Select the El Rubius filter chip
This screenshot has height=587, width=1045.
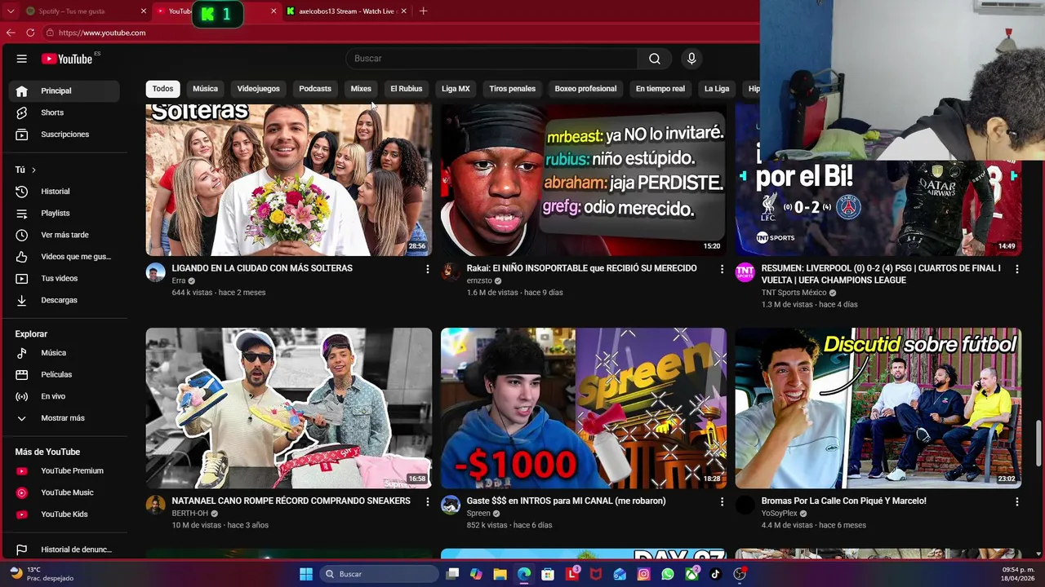(406, 89)
